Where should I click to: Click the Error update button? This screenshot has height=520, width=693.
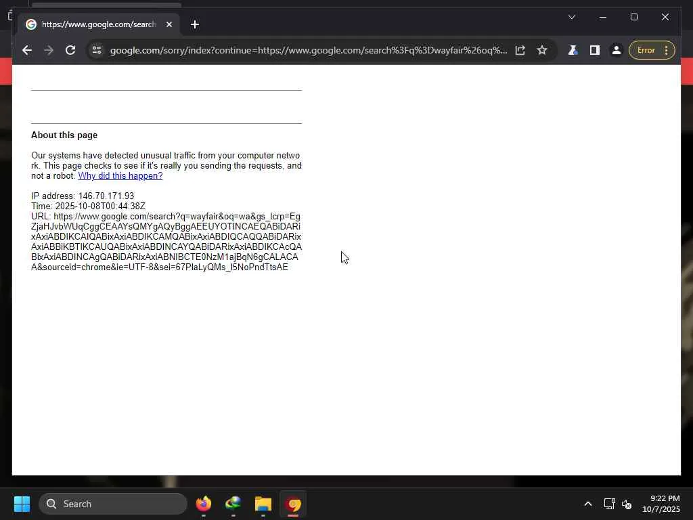pyautogui.click(x=646, y=50)
